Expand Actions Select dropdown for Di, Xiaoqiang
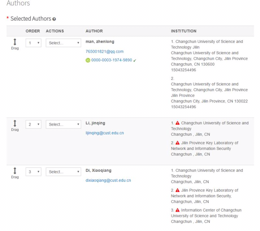This screenshot has width=260, height=231. coord(63,172)
